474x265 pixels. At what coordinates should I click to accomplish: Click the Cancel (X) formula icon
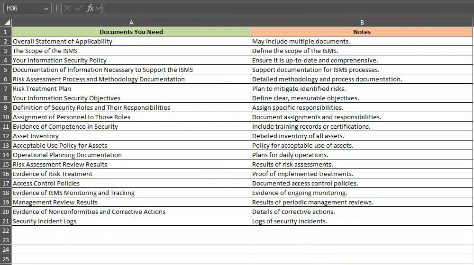tap(67, 8)
